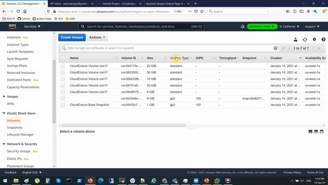The width and height of the screenshot is (328, 185).
Task: Click the browser home icon
Action: coord(25,11)
